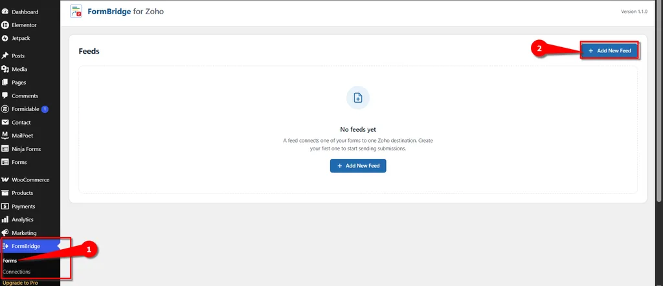The width and height of the screenshot is (663, 286).
Task: Go to Jetpack menu
Action: point(21,38)
